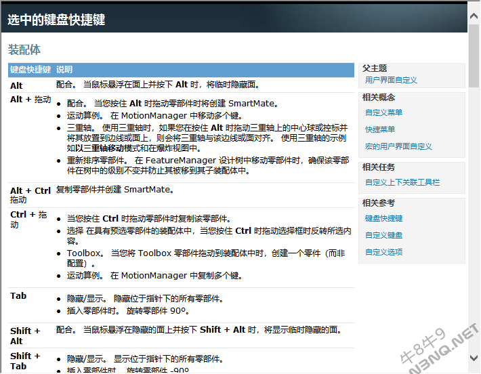The height and width of the screenshot is (374, 481).
Task: Click the 选中的键盘快捷键 page title
Action: (56, 20)
